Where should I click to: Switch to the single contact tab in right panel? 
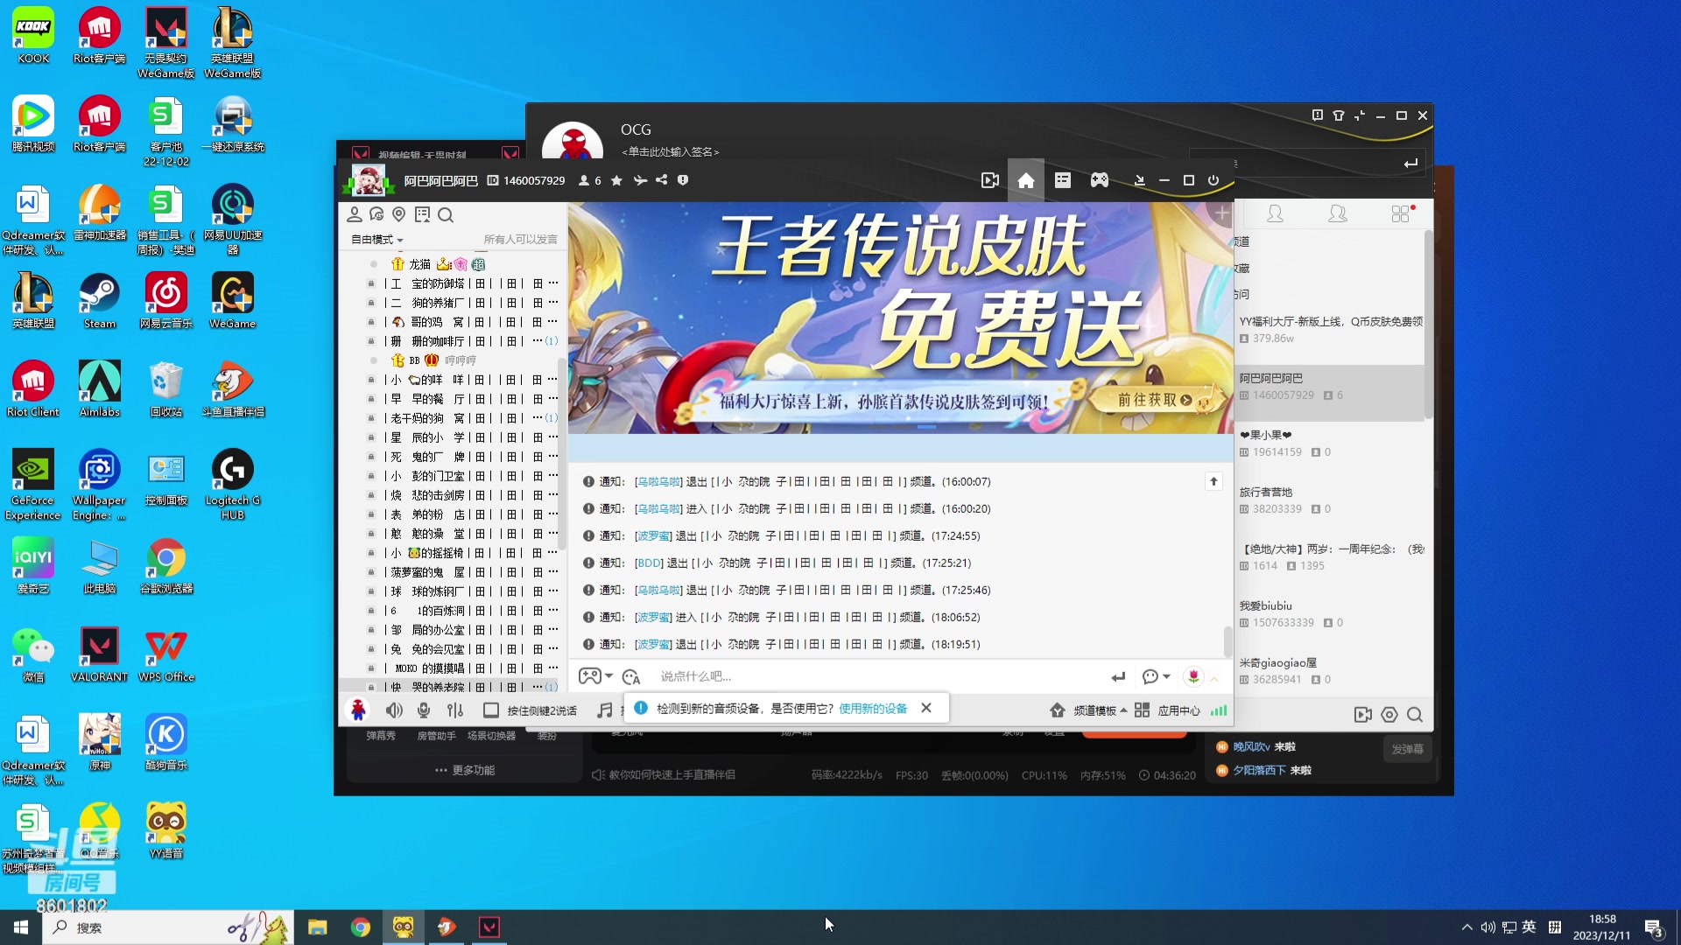coord(1275,214)
